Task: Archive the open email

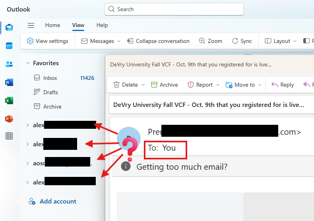Action: click(165, 85)
